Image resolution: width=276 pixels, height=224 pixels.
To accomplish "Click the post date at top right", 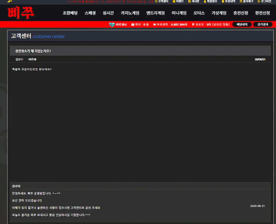I will 260,59.
